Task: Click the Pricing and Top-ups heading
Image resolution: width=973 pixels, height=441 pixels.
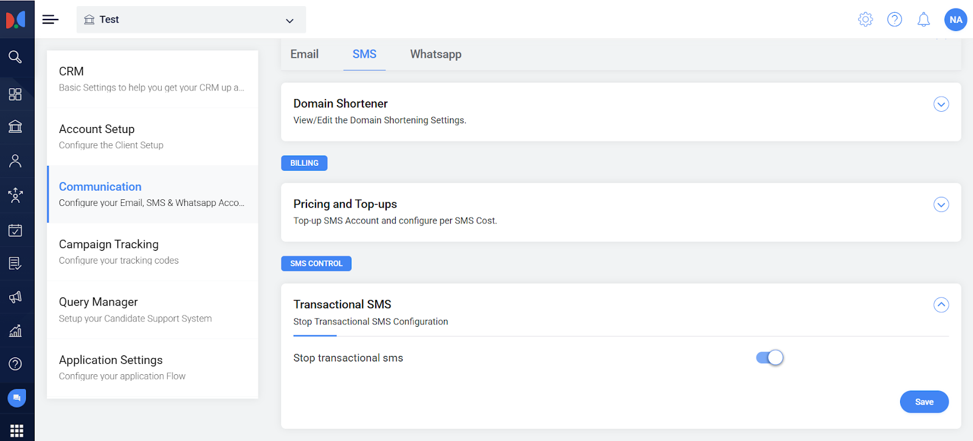Action: pos(345,204)
